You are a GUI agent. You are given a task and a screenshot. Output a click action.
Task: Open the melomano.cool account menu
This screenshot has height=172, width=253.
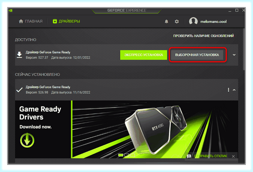(213, 21)
